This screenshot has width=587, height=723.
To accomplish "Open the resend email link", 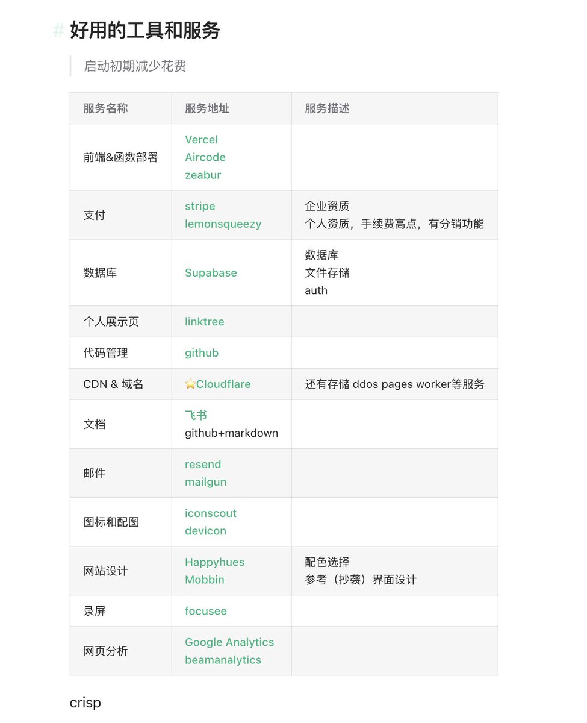I will tap(203, 464).
